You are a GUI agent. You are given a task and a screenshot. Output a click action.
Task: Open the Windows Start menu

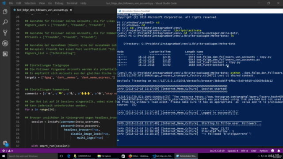pyautogui.click(x=4, y=156)
